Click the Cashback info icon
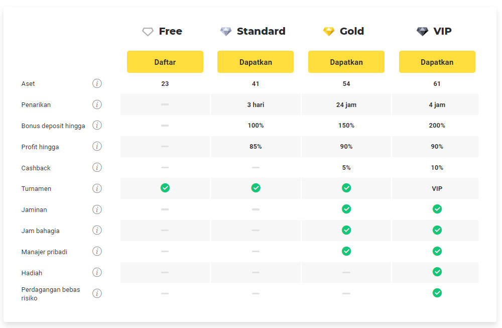Screen dimensions: 502x328 tap(97, 167)
